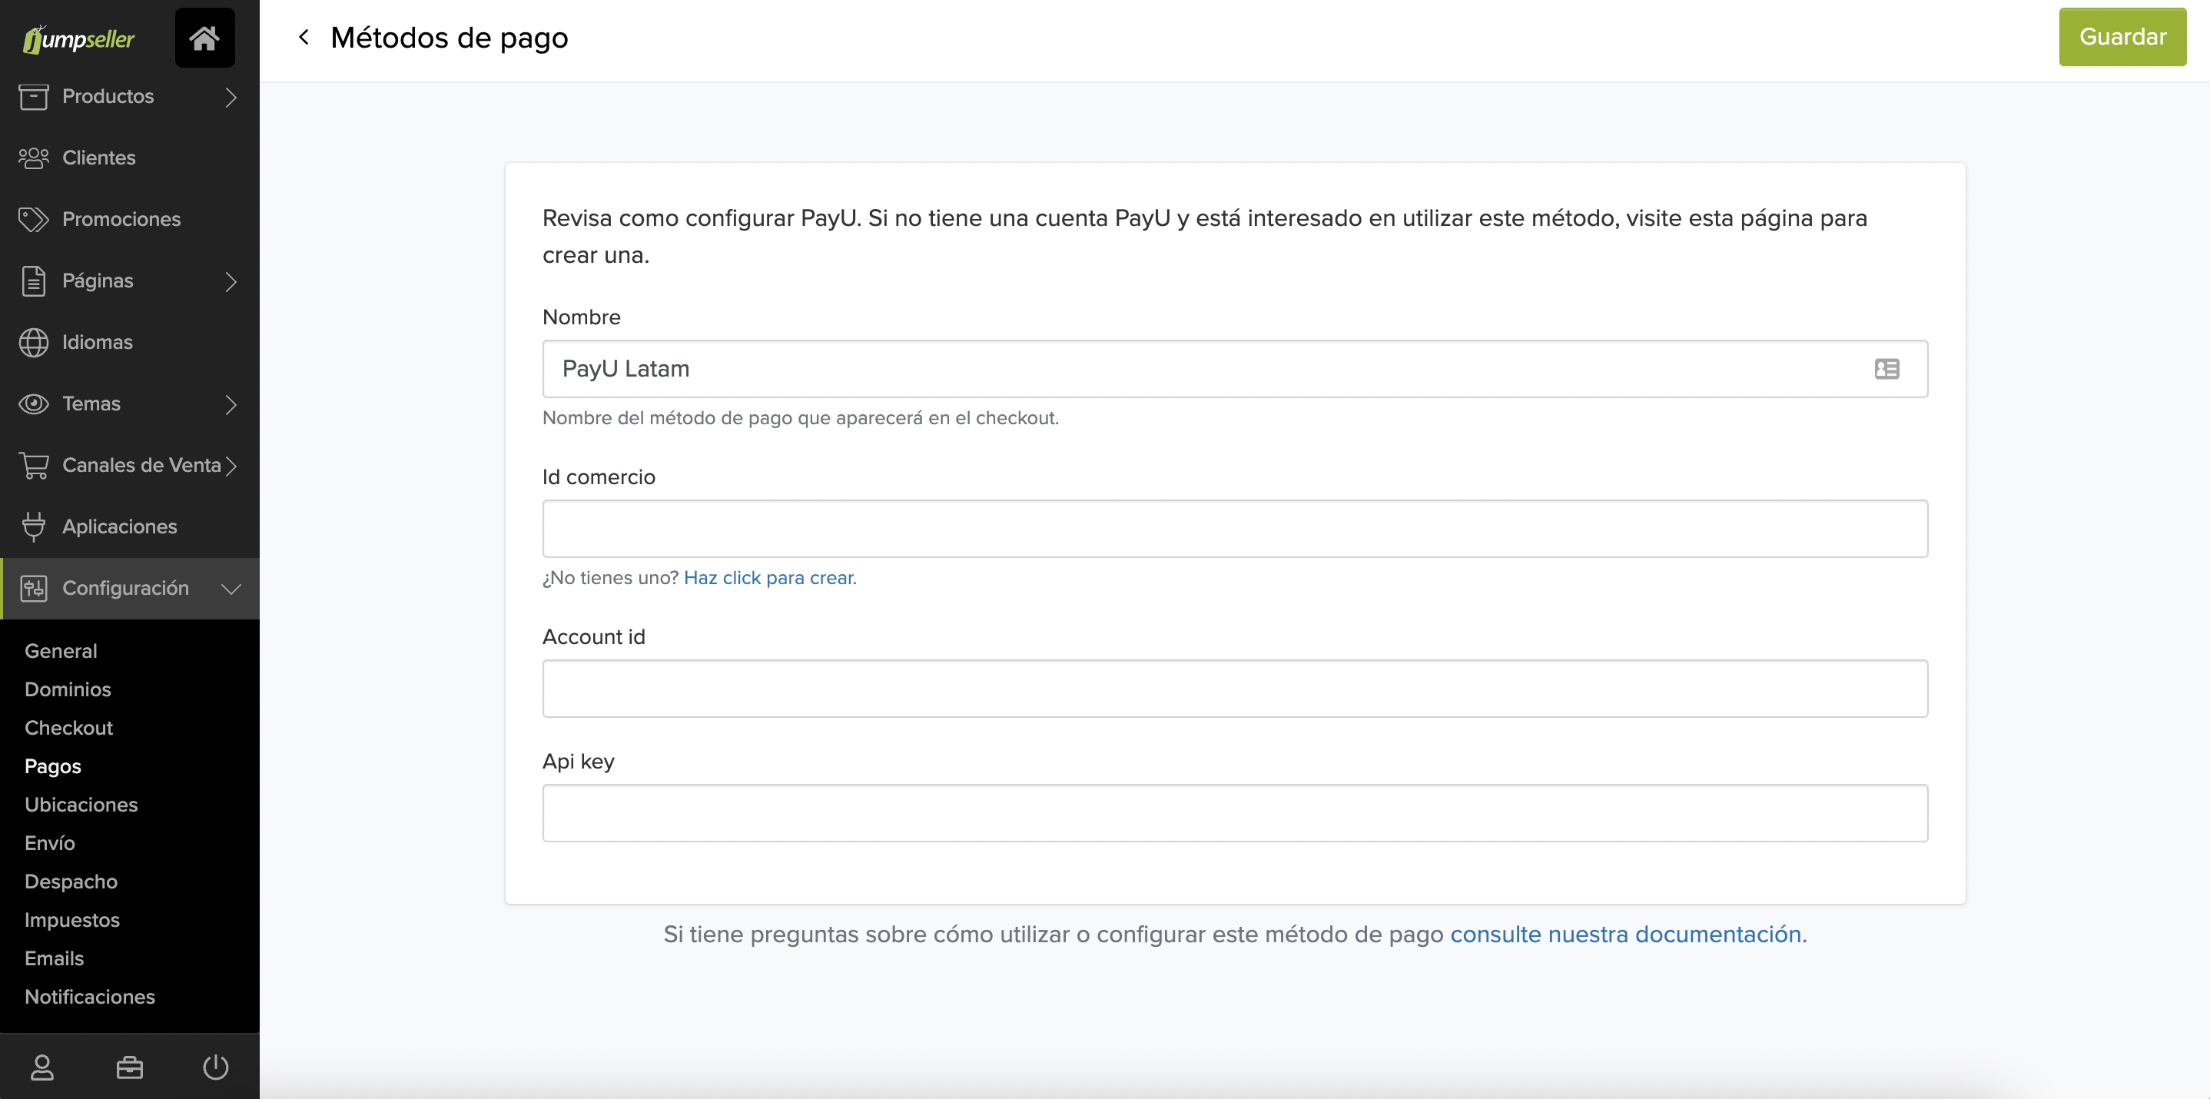Screen dimensions: 2210x1099
Task: Click the Canales de Venta cart icon
Action: click(34, 466)
